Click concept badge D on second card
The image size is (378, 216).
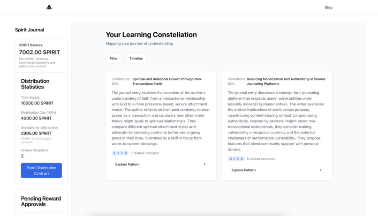pyautogui.click(x=242, y=159)
